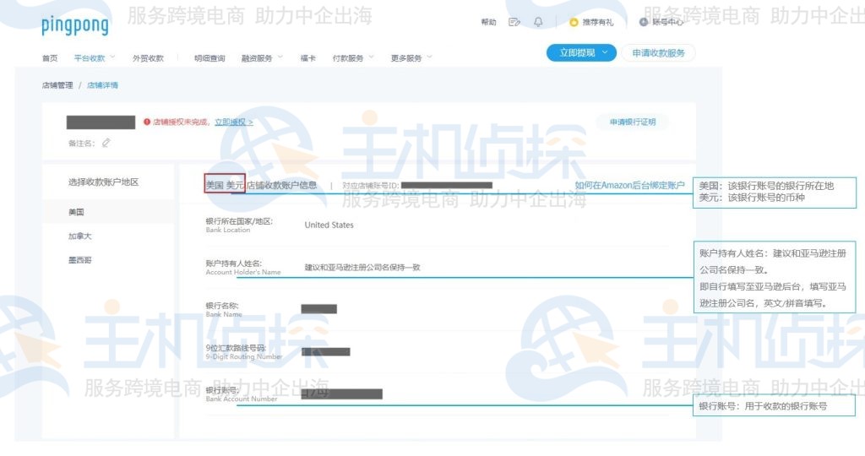The width and height of the screenshot is (865, 456).
Task: Open the 福卡 menu item
Action: coord(307,58)
